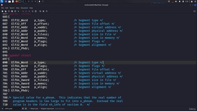This screenshot has width=197, height=111.
Task: Open the File menu
Action: pyautogui.click(x=2, y=8)
